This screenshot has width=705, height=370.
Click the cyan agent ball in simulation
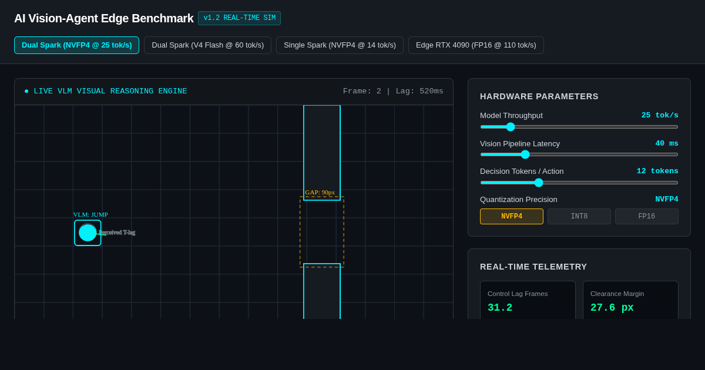pyautogui.click(x=88, y=233)
